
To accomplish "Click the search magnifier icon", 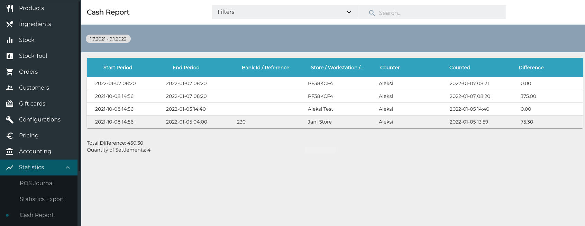I will pyautogui.click(x=372, y=13).
